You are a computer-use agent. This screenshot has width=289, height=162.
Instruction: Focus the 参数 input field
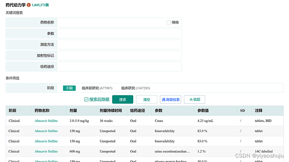(x=119, y=33)
